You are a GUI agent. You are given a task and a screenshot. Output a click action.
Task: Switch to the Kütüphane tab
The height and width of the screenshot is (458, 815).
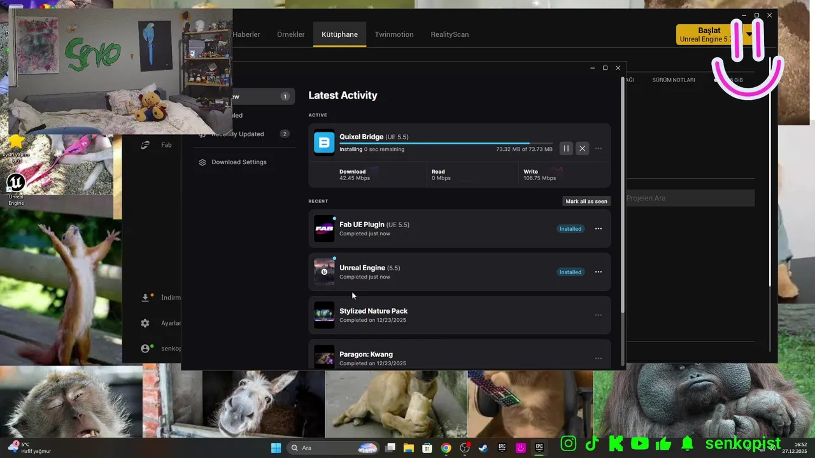[339, 34]
